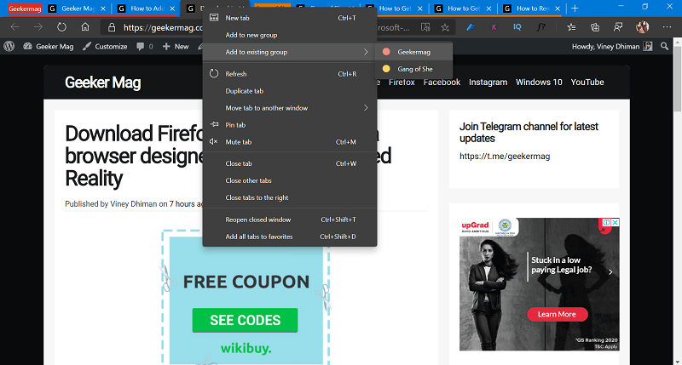Open the Favorites list icon
This screenshot has width=682, height=365.
[571, 27]
